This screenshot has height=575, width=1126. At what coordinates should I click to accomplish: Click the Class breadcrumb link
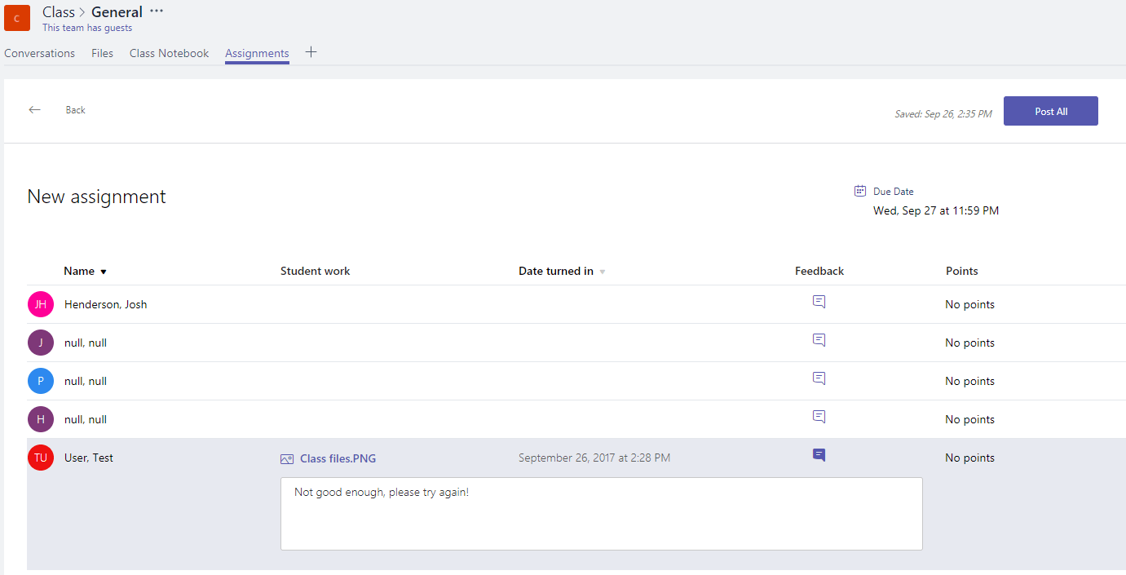coord(59,12)
